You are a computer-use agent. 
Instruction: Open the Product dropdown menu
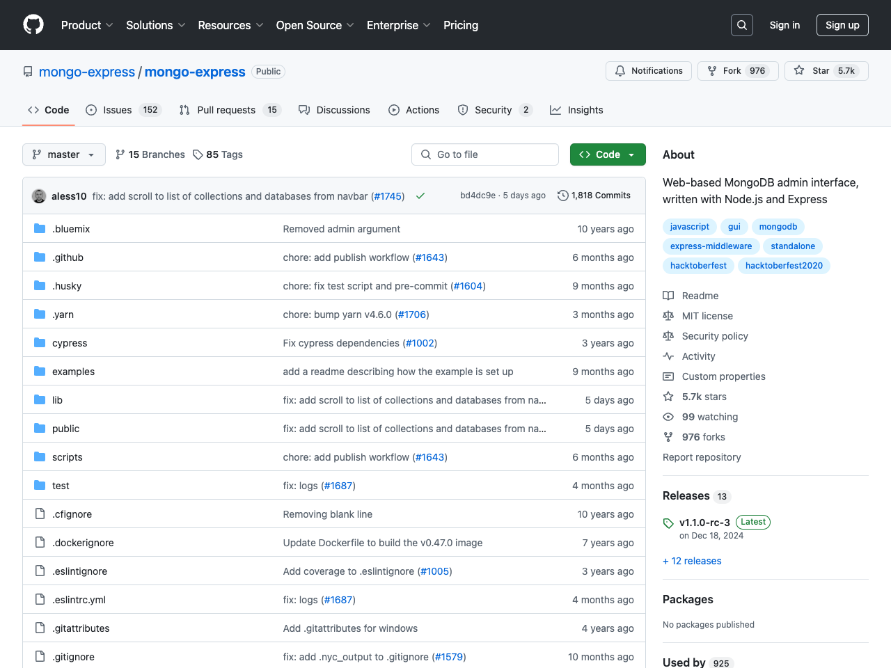tap(87, 25)
